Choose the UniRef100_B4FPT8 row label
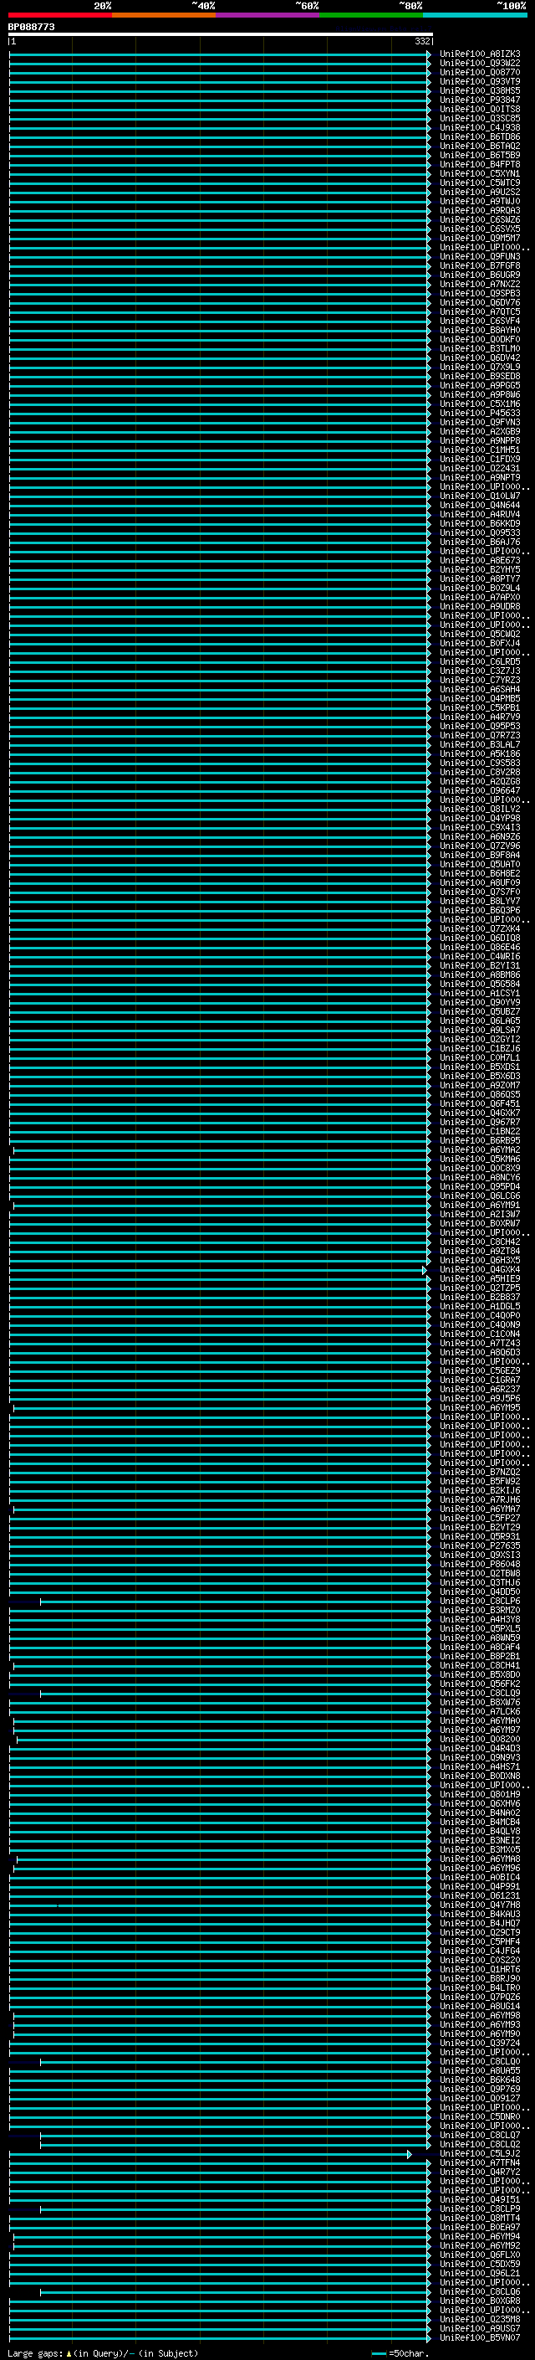This screenshot has height=2360, width=535. click(x=480, y=165)
